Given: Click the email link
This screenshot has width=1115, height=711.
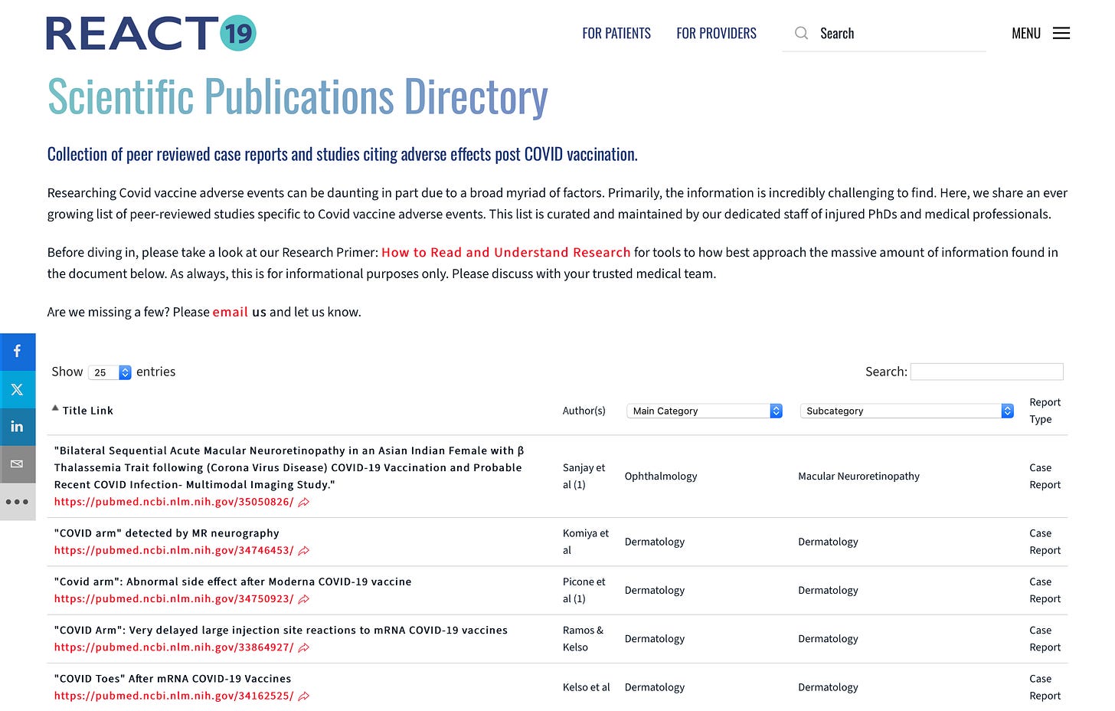Looking at the screenshot, I should click(230, 312).
